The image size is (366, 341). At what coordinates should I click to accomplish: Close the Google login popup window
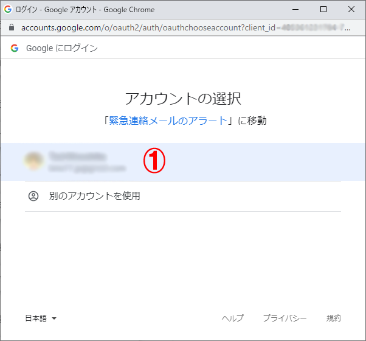pos(351,9)
